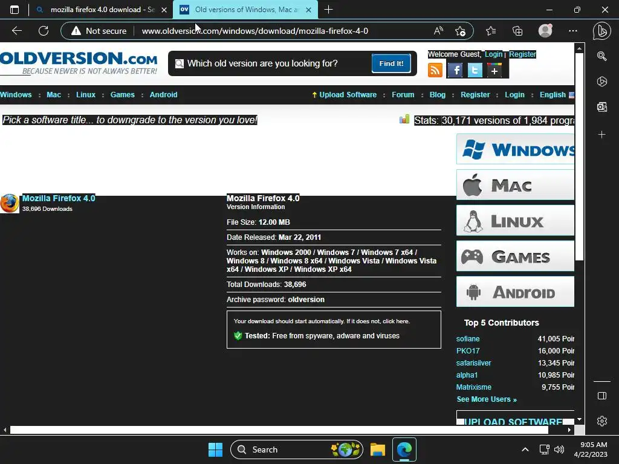Screen dimensions: 619x464
Task: Open the Games menu item
Action: [122, 95]
